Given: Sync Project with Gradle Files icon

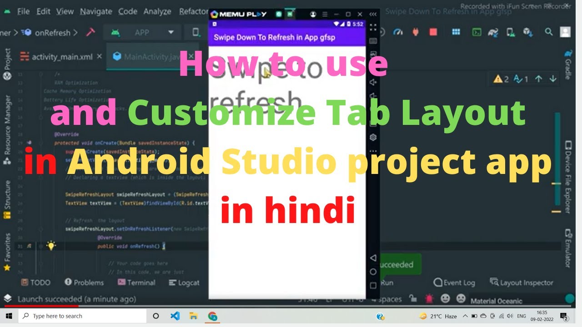Looking at the screenshot, I should 493,32.
